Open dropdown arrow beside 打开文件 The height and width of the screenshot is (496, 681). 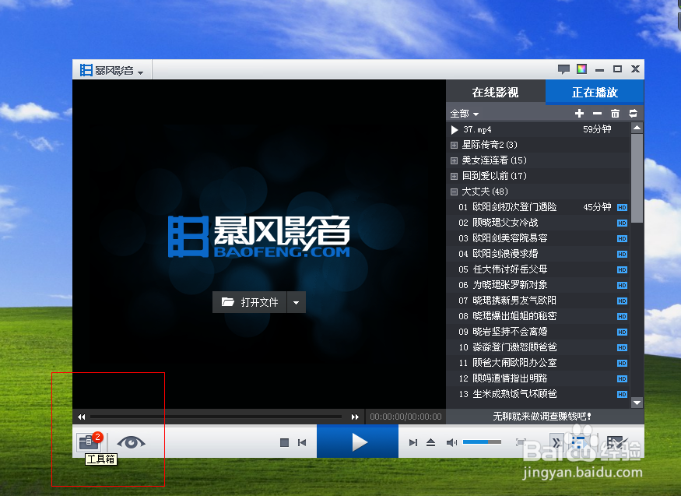pyautogui.click(x=297, y=302)
